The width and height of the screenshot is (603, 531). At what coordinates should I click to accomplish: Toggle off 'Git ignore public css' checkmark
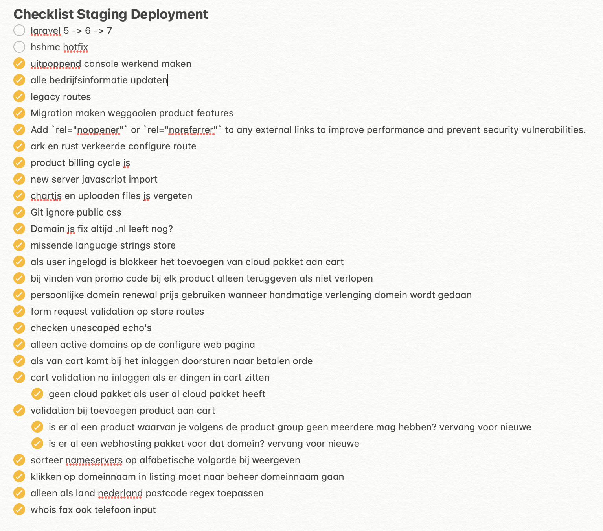point(19,212)
